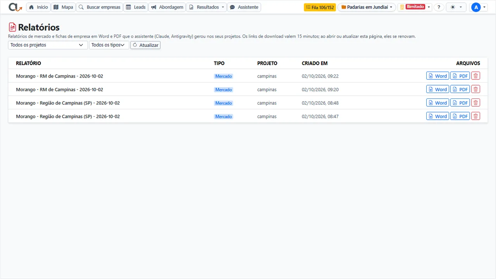Viewport: 496px width, 279px height.
Task: Open the Assistente chat page
Action: click(x=244, y=7)
